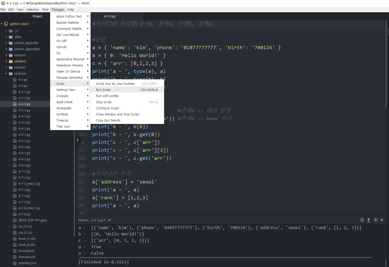Expand the .idea folder
This screenshot has width=389, height=267.
pos(6,37)
